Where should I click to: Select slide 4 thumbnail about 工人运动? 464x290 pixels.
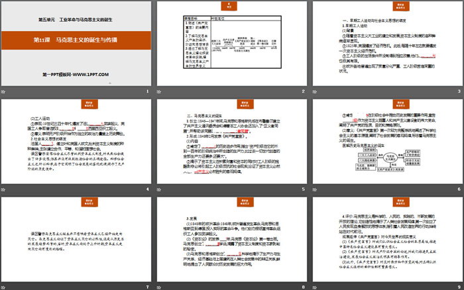pos(76,141)
